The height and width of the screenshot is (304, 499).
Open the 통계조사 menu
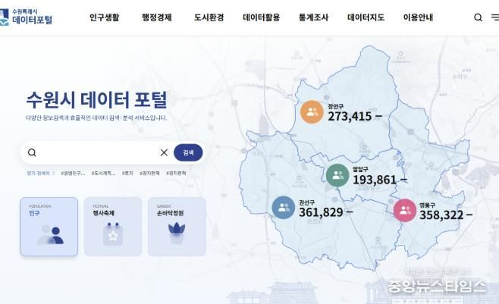point(313,17)
